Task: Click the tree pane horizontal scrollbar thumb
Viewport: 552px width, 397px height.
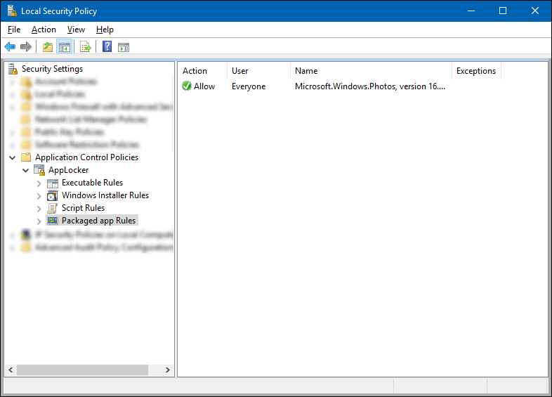Action: tap(82, 370)
